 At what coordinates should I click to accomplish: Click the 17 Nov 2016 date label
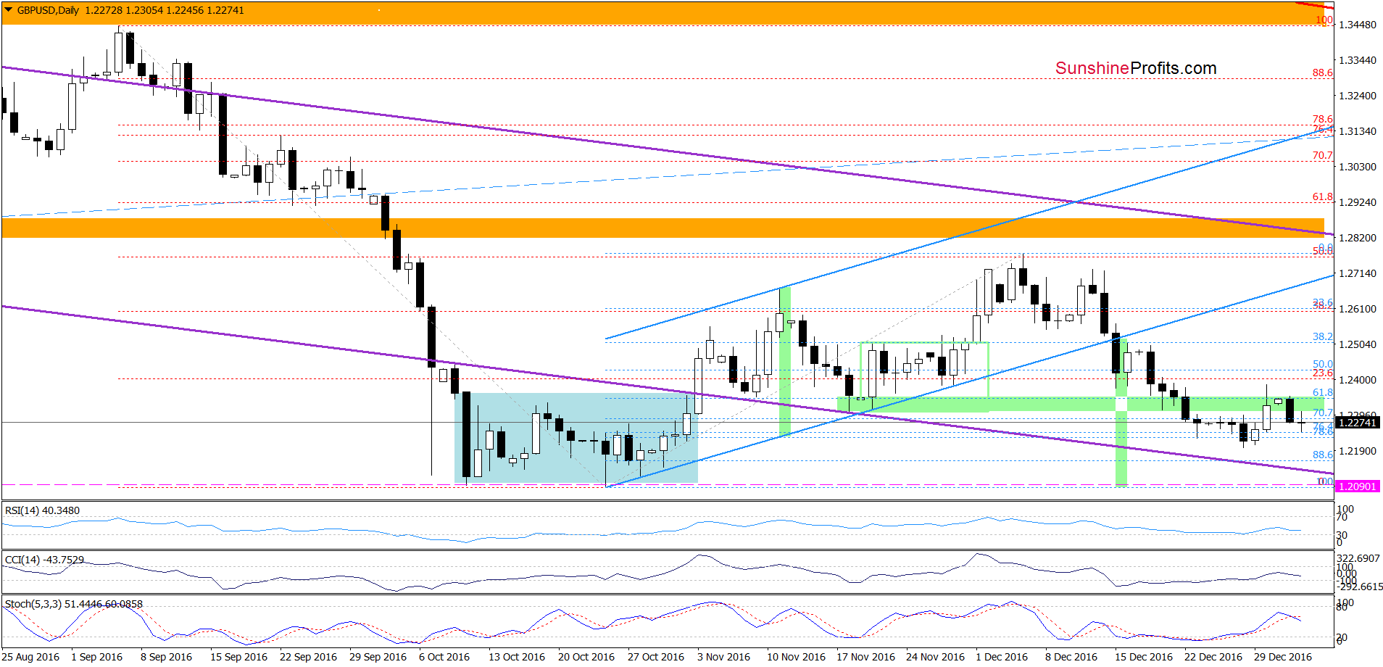[x=865, y=657]
